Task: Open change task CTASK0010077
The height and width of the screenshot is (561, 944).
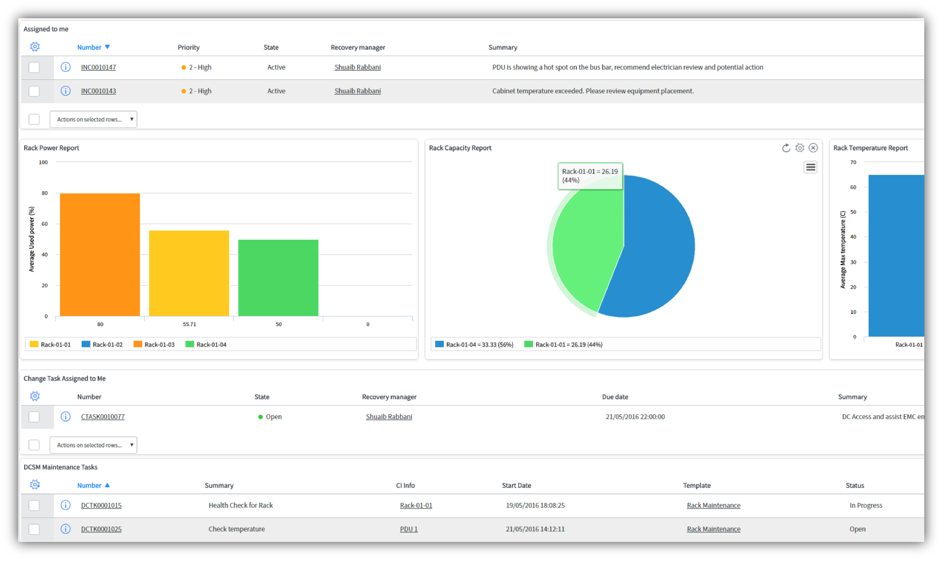Action: click(103, 417)
